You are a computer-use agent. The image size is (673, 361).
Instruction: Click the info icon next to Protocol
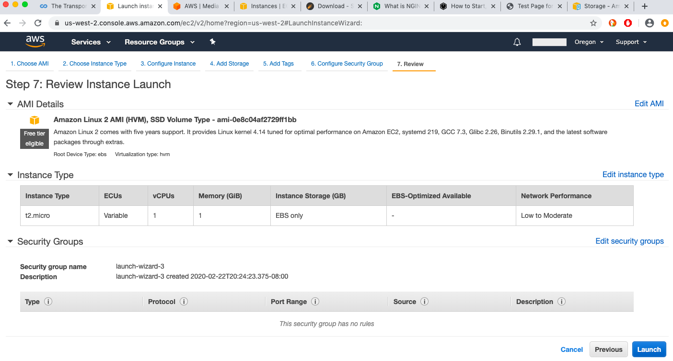[x=184, y=302]
